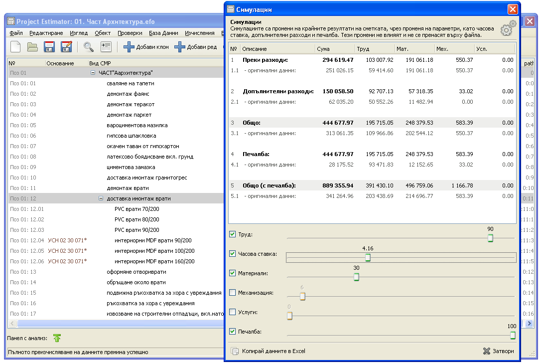Click the Save As icon with pencil
543x364 pixels.
66,47
